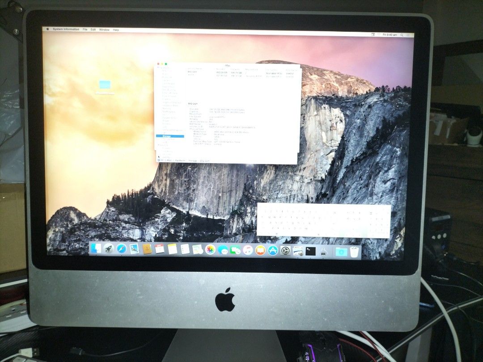Open Downloads folder in Dock

pyautogui.click(x=341, y=252)
